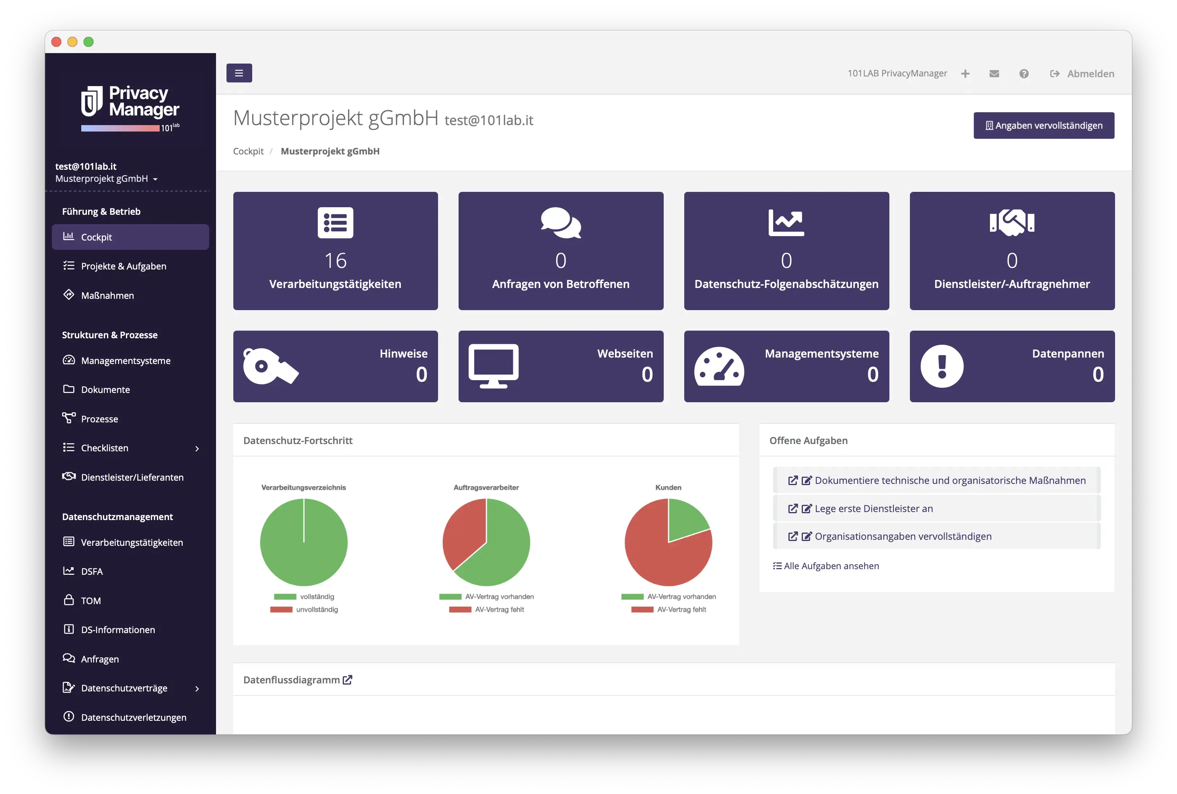
Task: Open Cockpit from the breadcrumb
Action: click(248, 151)
